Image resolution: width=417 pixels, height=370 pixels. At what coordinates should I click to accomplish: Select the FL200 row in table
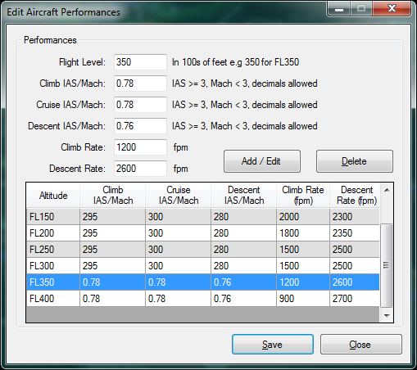click(203, 233)
